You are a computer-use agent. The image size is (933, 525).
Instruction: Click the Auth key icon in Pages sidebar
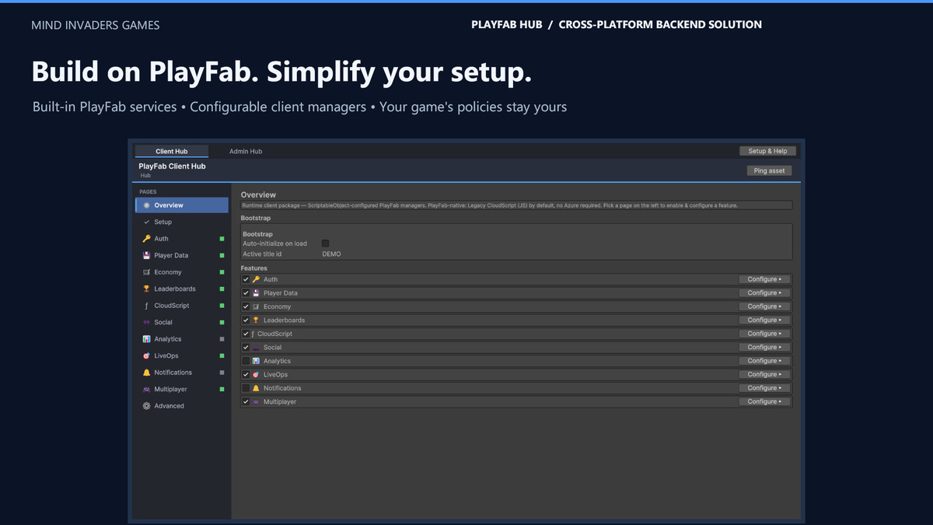click(x=147, y=239)
